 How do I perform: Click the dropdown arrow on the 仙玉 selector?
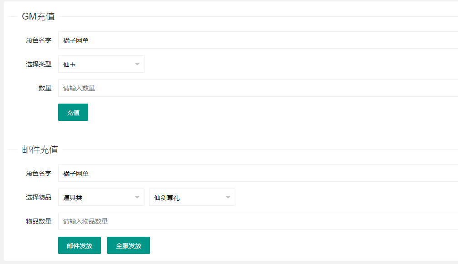click(x=137, y=64)
